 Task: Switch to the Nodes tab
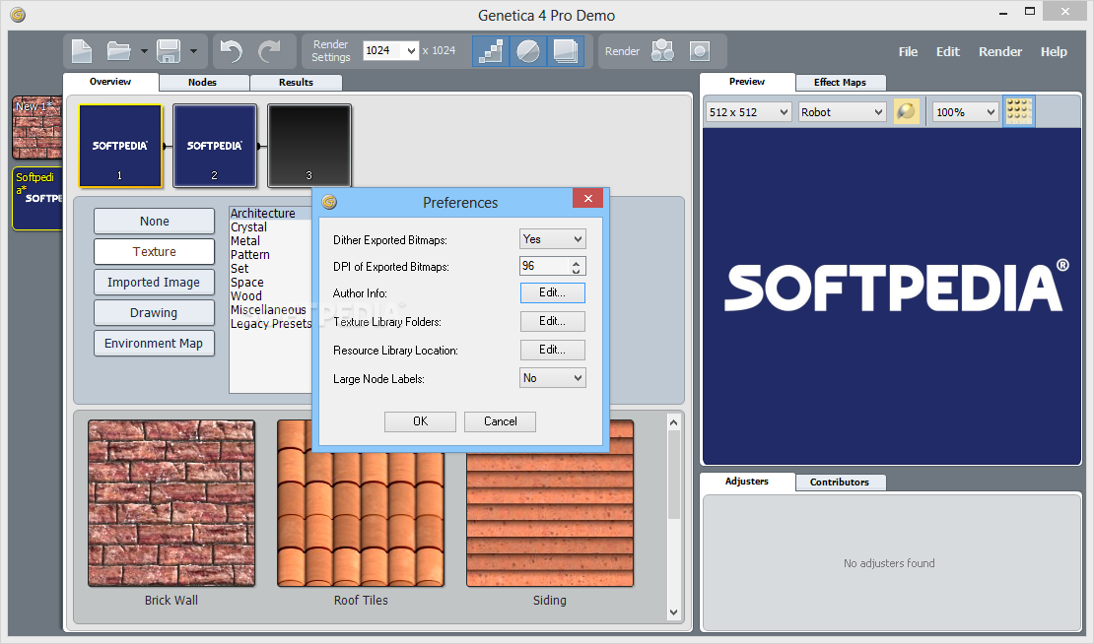click(x=202, y=83)
